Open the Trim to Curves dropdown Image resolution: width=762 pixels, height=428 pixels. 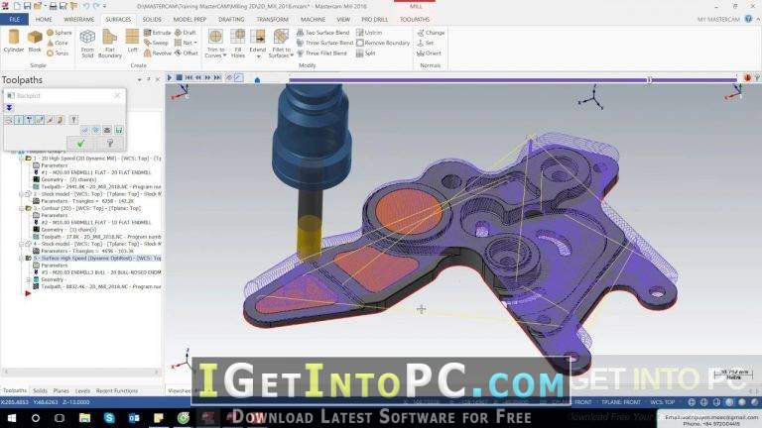click(224, 55)
